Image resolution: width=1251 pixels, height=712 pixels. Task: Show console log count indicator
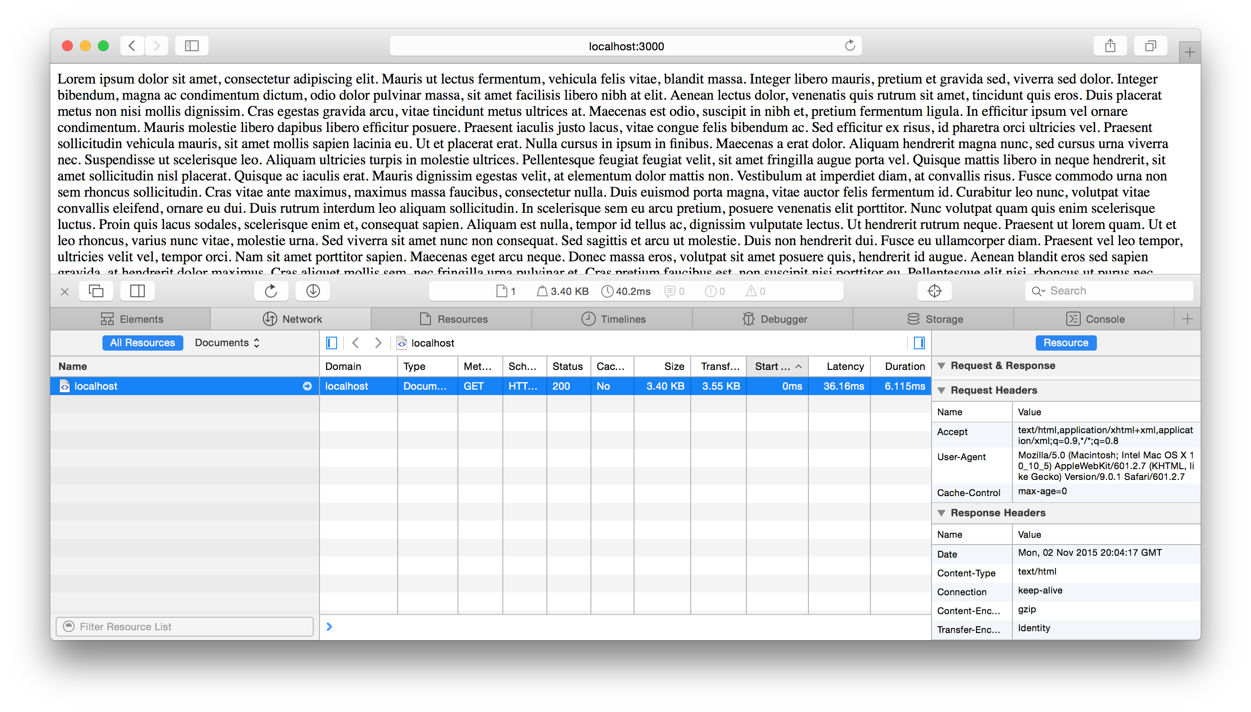click(x=674, y=291)
